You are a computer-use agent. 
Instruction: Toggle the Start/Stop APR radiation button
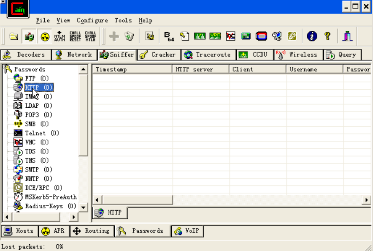click(x=45, y=36)
